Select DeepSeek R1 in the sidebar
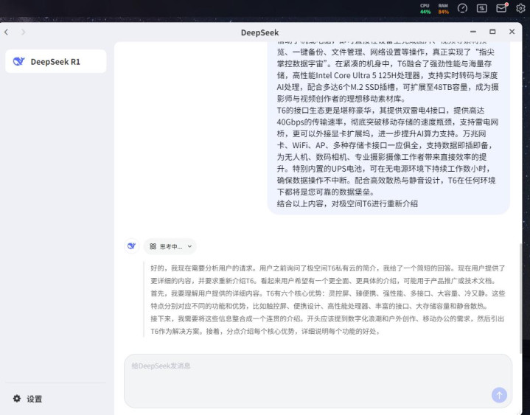This screenshot has width=530, height=415. 56,62
